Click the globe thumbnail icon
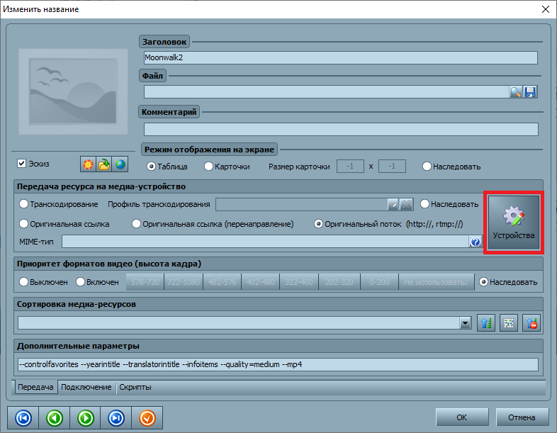The image size is (557, 433). pyautogui.click(x=120, y=165)
